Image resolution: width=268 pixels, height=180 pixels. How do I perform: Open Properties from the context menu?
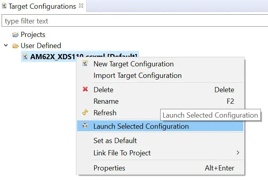[x=109, y=168]
